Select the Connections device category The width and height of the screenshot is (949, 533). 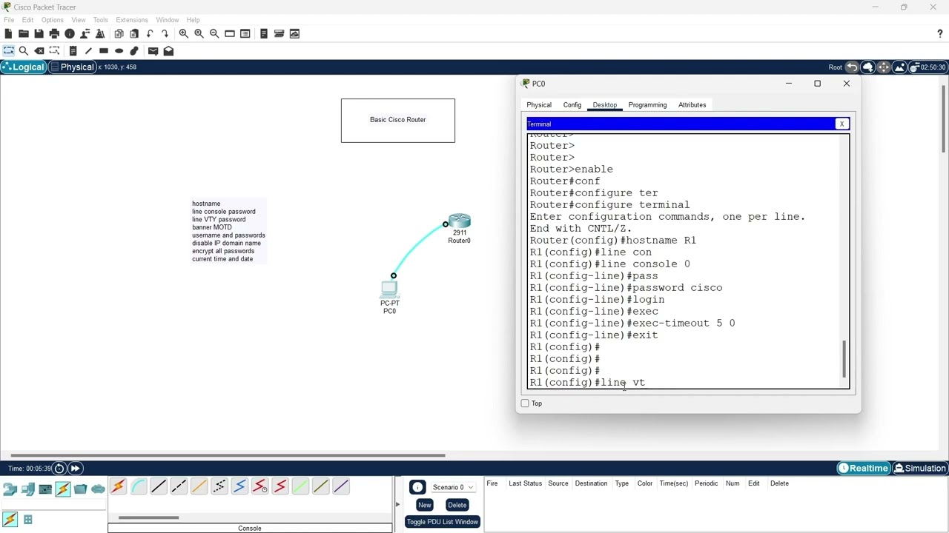(63, 489)
